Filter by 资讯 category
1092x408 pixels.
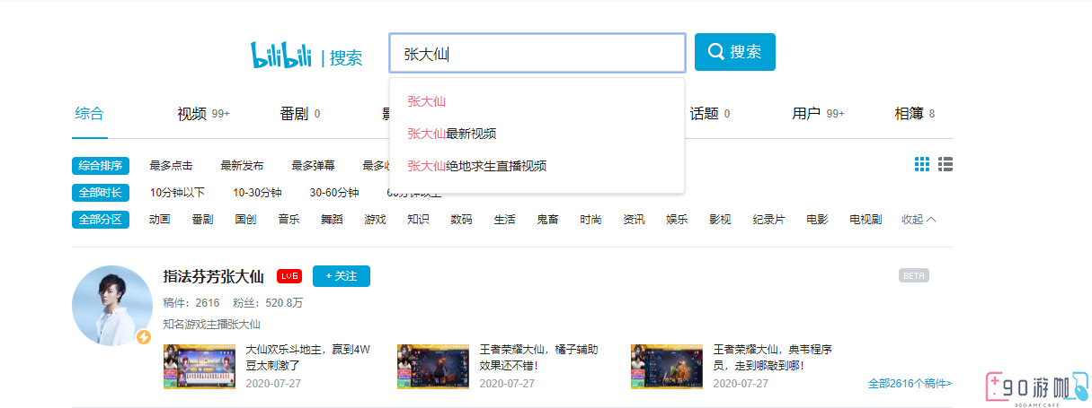click(634, 220)
